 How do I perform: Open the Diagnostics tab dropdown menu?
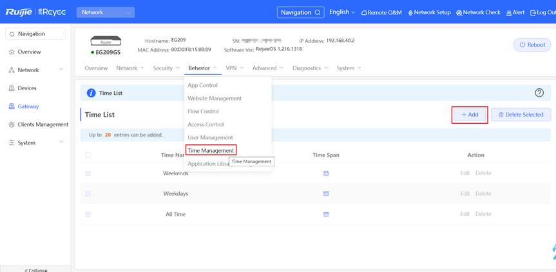311,68
